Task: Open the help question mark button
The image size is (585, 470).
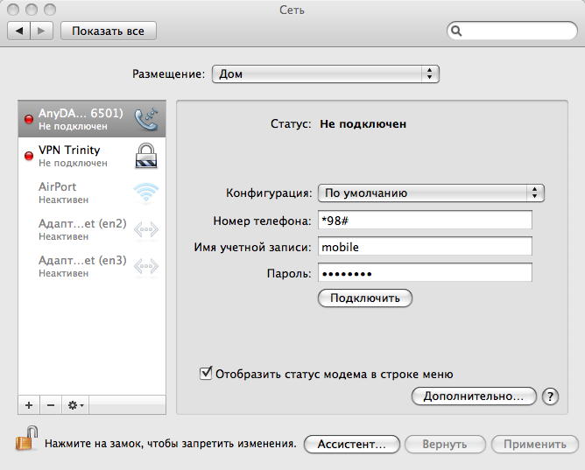Action: [550, 396]
